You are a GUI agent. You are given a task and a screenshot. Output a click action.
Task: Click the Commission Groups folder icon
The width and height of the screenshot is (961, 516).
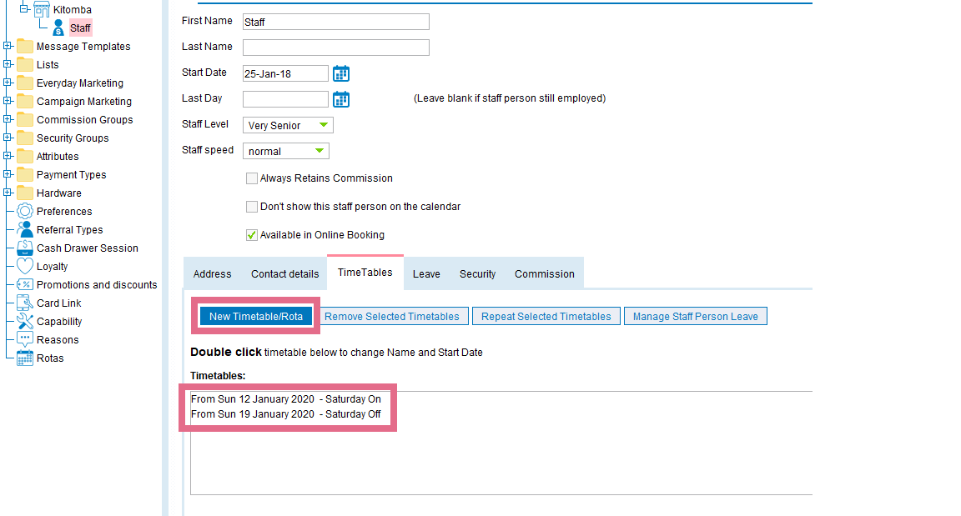(x=25, y=120)
